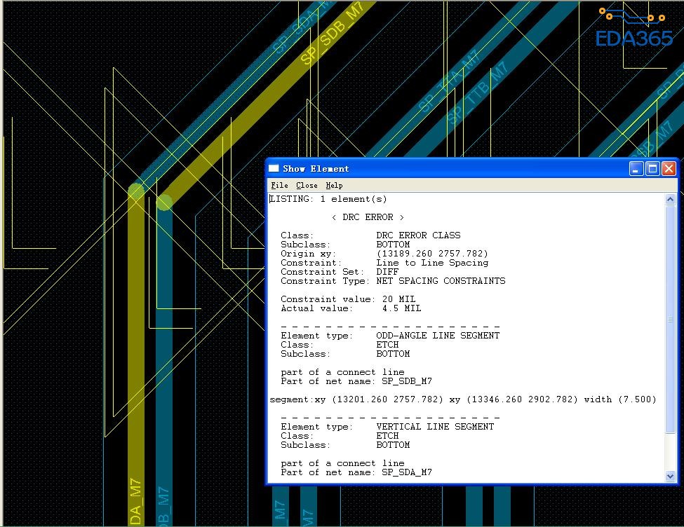Image resolution: width=684 pixels, height=527 pixels.
Task: Click the scrollbar up arrow in listing
Action: (x=671, y=200)
